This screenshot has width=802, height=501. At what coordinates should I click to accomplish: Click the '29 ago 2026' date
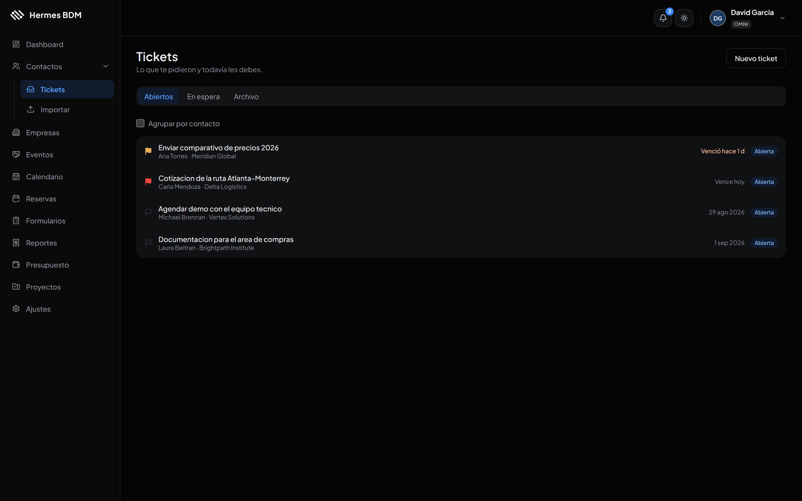pos(727,212)
